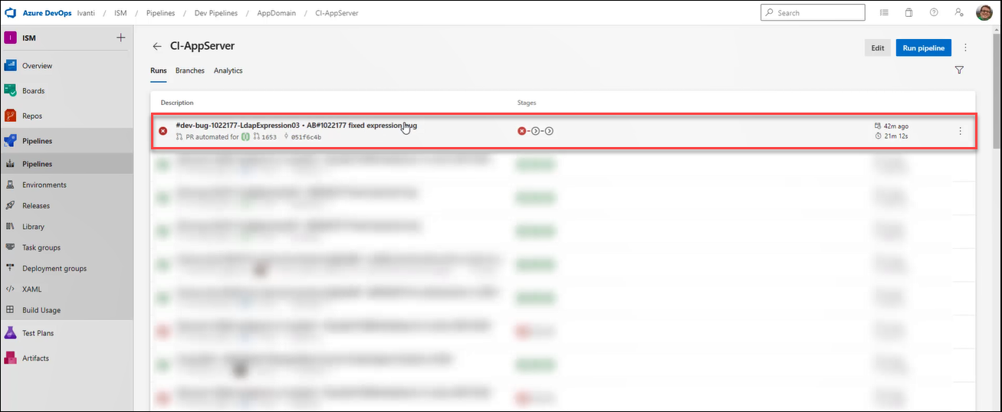The width and height of the screenshot is (1002, 412).
Task: Open the task list icon in header
Action: click(x=884, y=13)
